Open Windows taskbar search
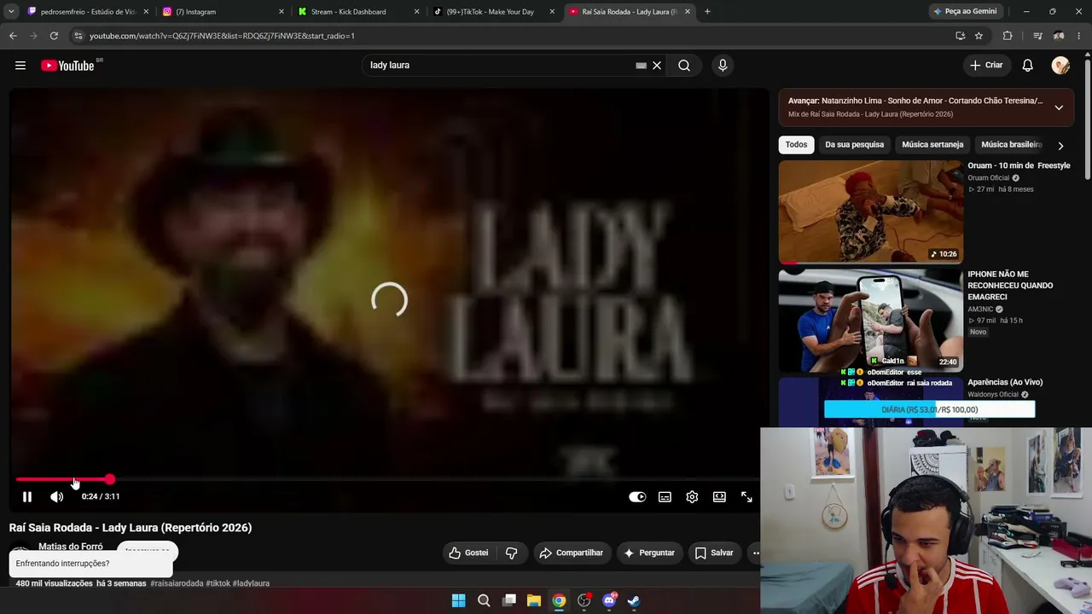Viewport: 1092px width, 614px height. (x=484, y=600)
